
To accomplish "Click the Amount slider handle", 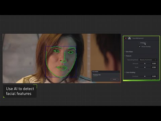I will coord(145,64).
